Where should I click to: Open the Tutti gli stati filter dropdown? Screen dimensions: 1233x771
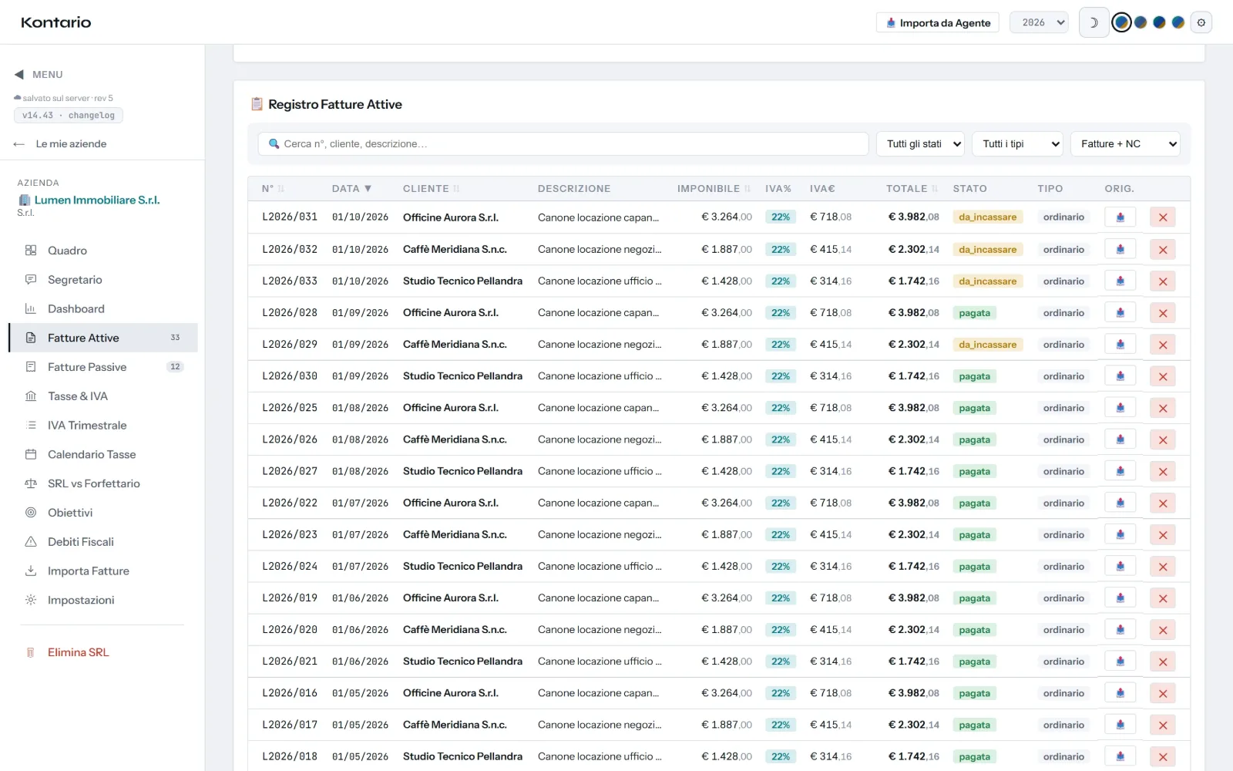point(920,144)
